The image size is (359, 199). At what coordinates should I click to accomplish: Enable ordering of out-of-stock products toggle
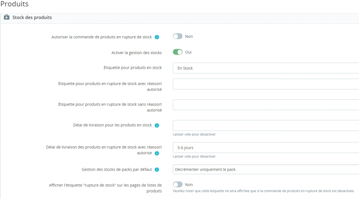pyautogui.click(x=178, y=37)
